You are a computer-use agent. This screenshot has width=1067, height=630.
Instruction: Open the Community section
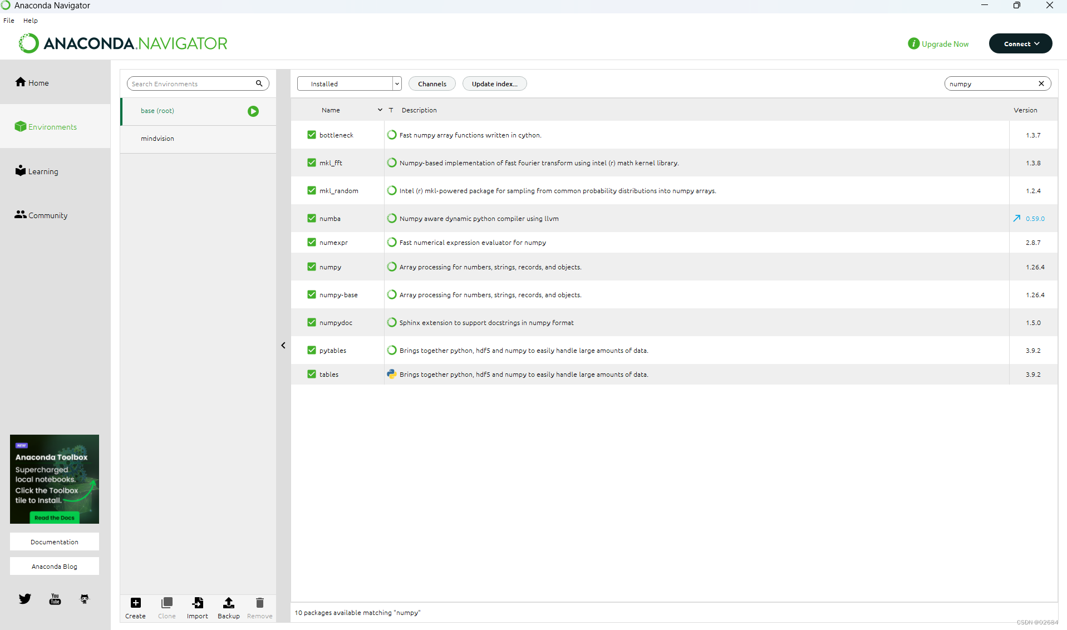41,215
